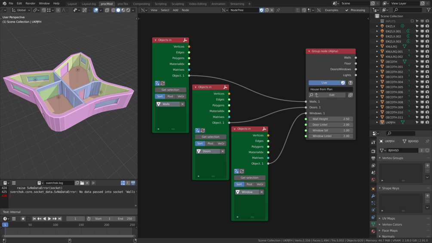Switch to the Scripting workspace tab
The image size is (432, 243).
pyautogui.click(x=161, y=4)
